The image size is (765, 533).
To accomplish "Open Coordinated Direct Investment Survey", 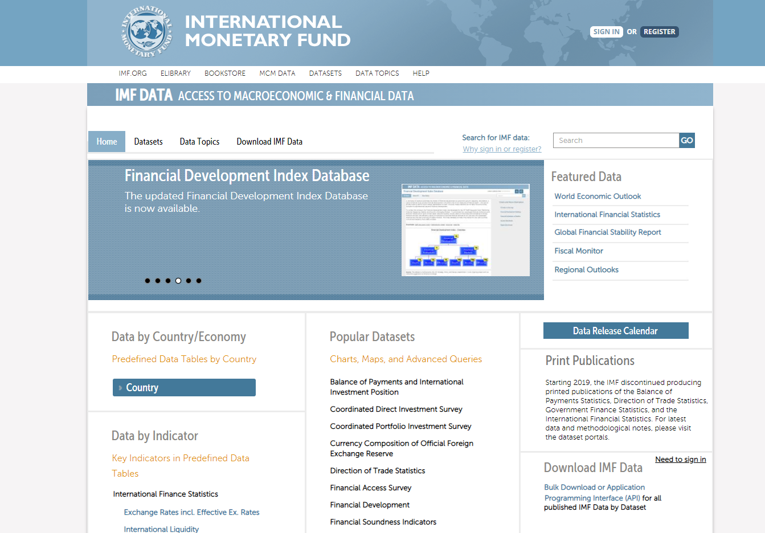I will click(396, 409).
